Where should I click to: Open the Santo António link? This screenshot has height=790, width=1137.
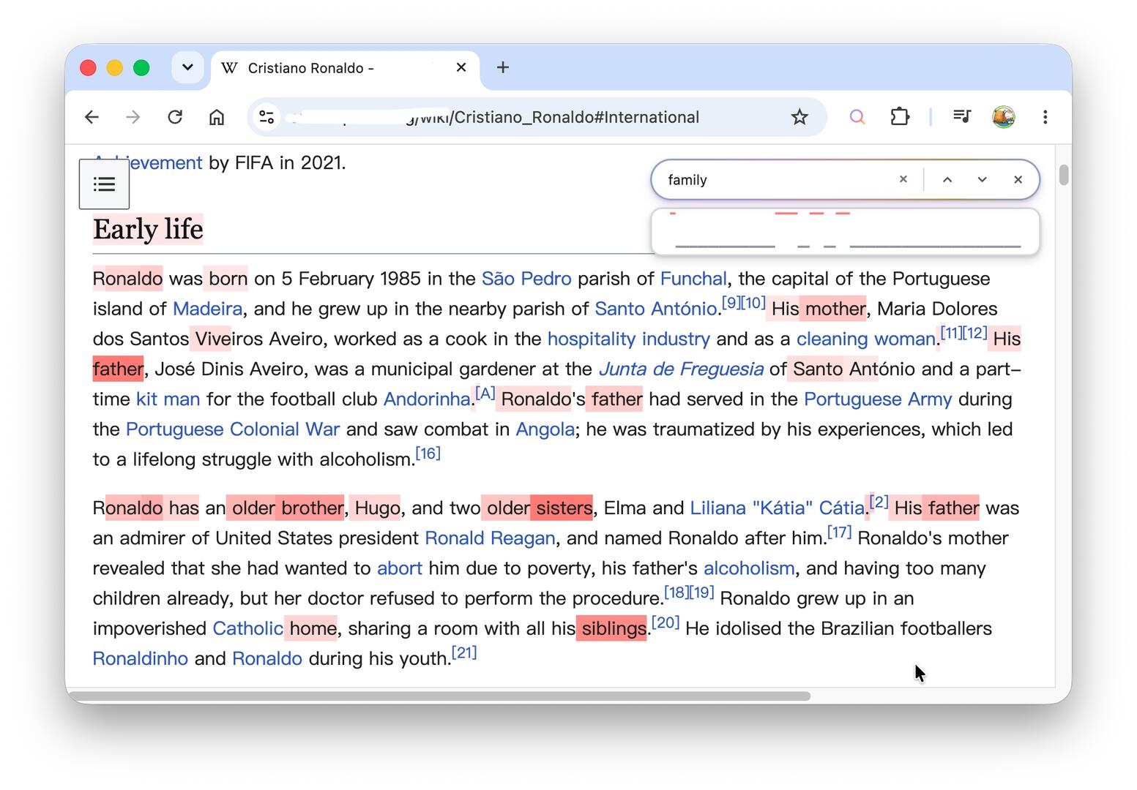[655, 309]
